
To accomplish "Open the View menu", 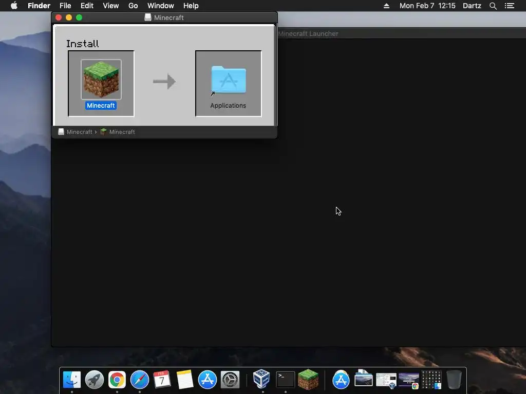I will (x=111, y=6).
